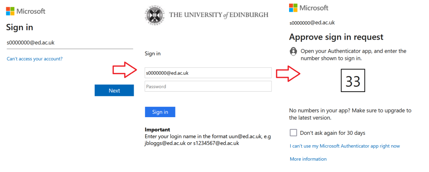The width and height of the screenshot is (429, 172).
Task: Click "THE UNIVERSITY of EDINBURGH" title text
Action: click(x=219, y=15)
